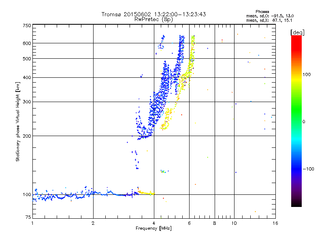Screen dimensions: 324x243
Task: Click the '100' y-axis tick label
Action: pyautogui.click(x=27, y=194)
